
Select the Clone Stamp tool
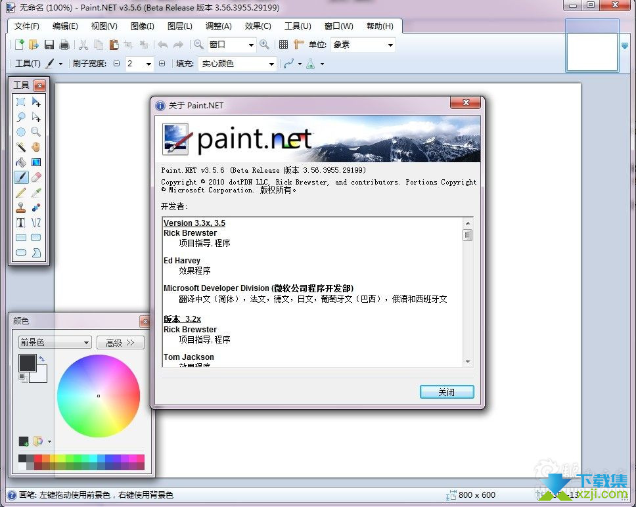[x=20, y=208]
